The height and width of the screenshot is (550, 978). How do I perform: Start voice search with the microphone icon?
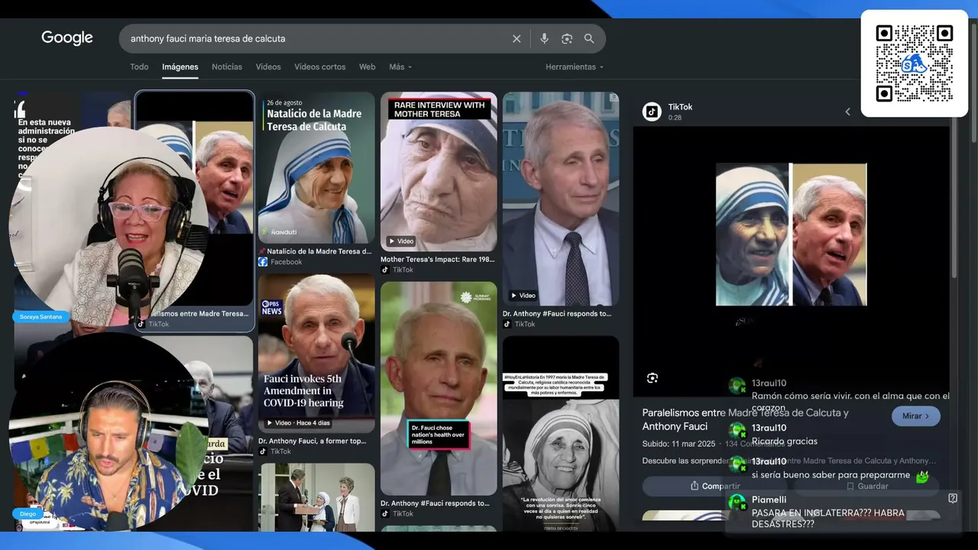(544, 39)
